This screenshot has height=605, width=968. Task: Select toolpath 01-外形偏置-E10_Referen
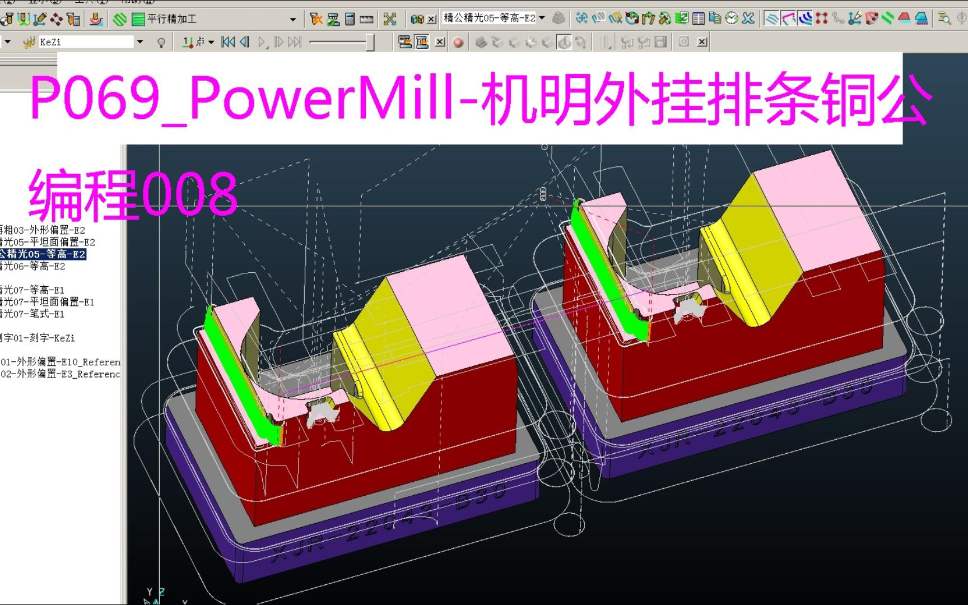tap(61, 362)
